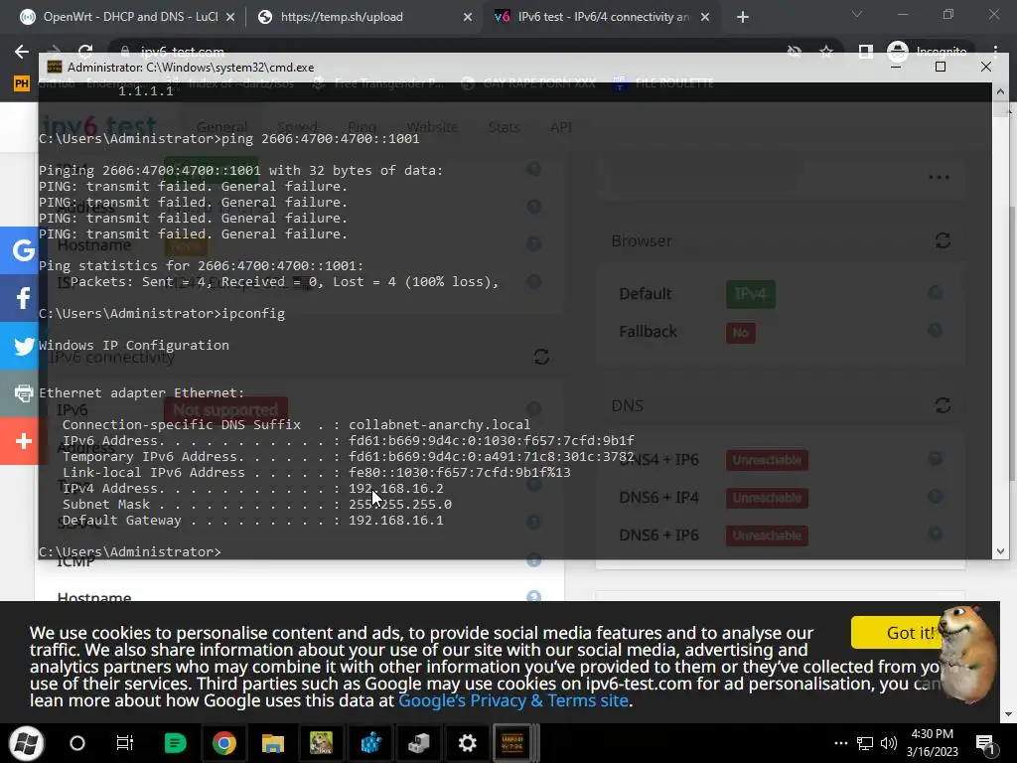
Task: Open Chrome three-dot menu
Action: [x=995, y=52]
